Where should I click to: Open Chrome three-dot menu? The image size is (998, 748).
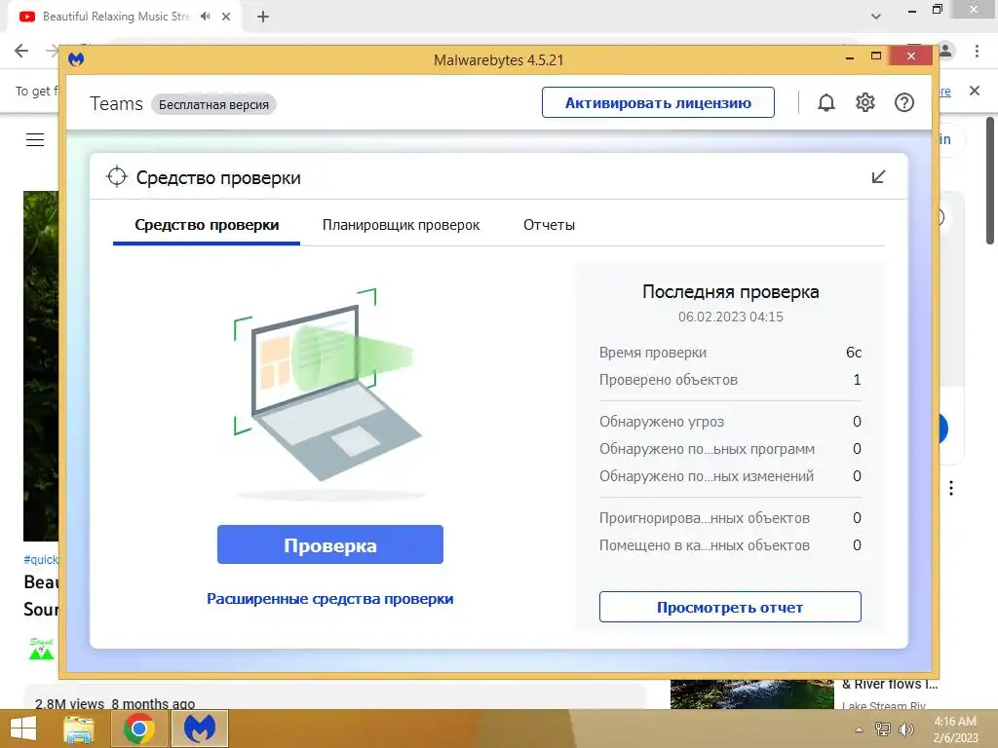coord(977,51)
